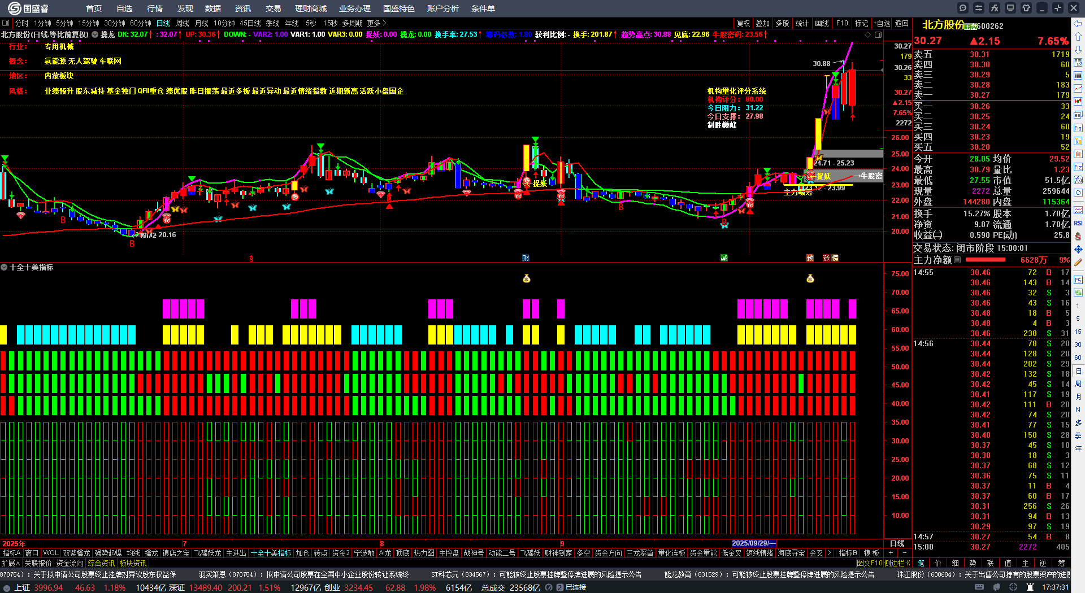
Task: Click the up arrow icon in right sidebar
Action: click(1078, 37)
